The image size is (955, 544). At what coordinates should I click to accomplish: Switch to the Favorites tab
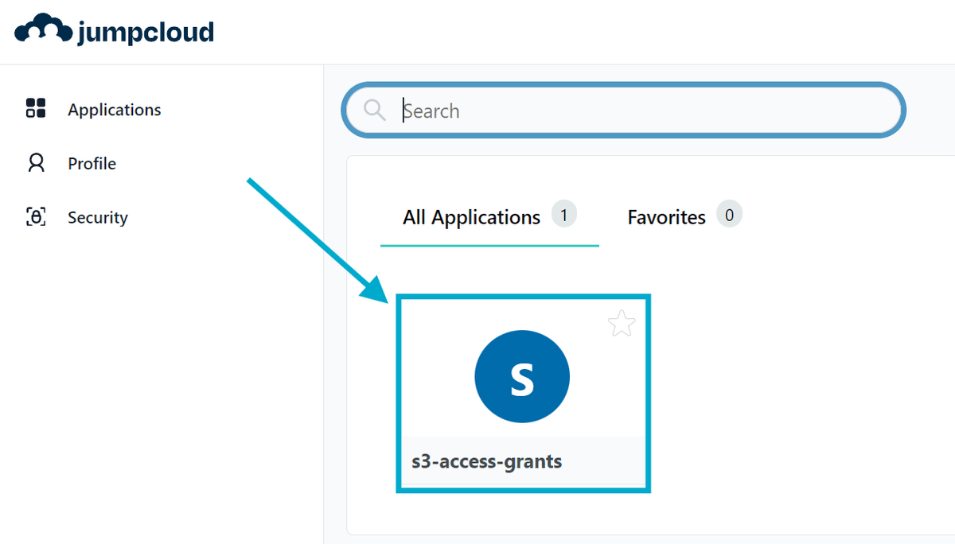[666, 216]
